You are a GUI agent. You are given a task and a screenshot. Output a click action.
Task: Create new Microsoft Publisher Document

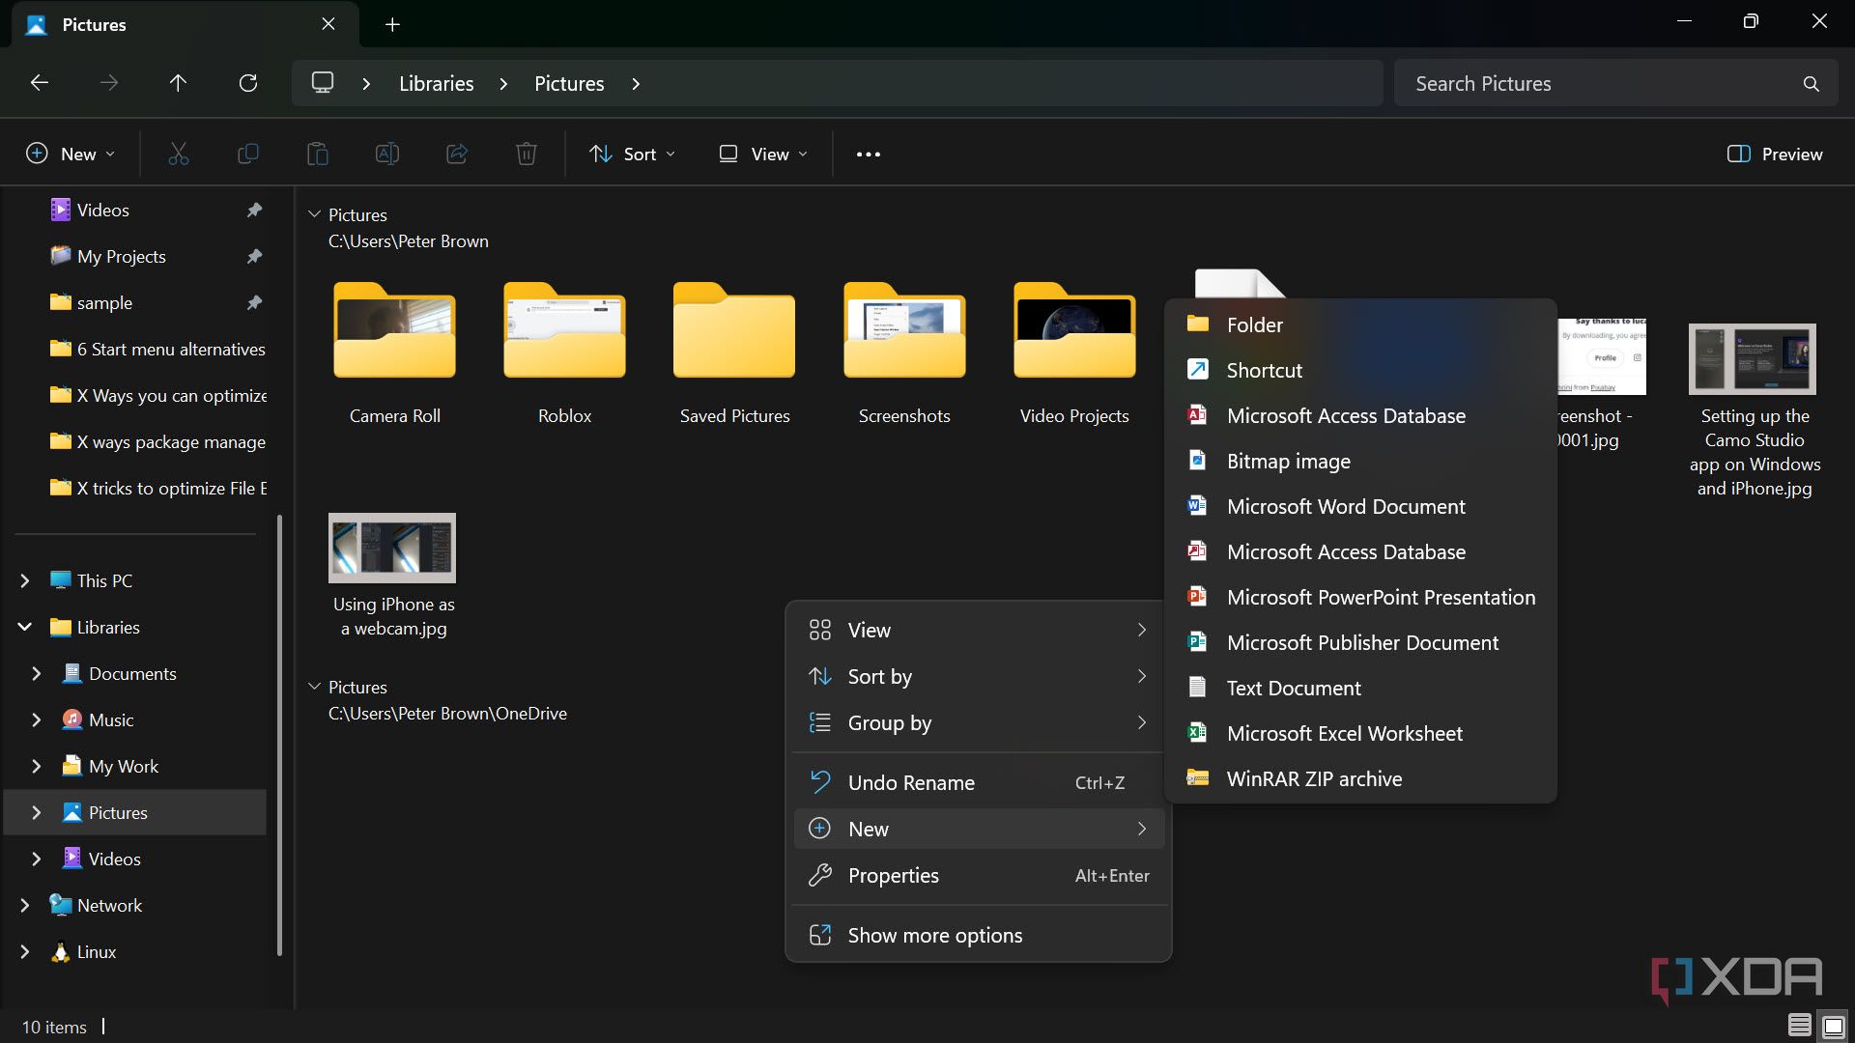click(x=1360, y=642)
